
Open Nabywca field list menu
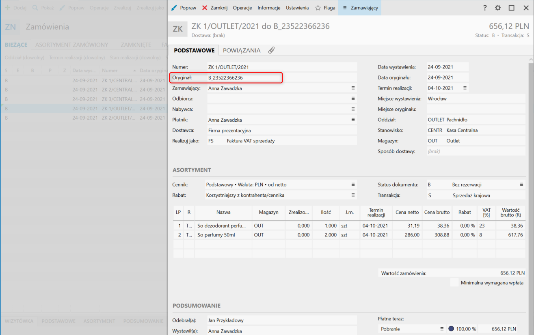[353, 109]
